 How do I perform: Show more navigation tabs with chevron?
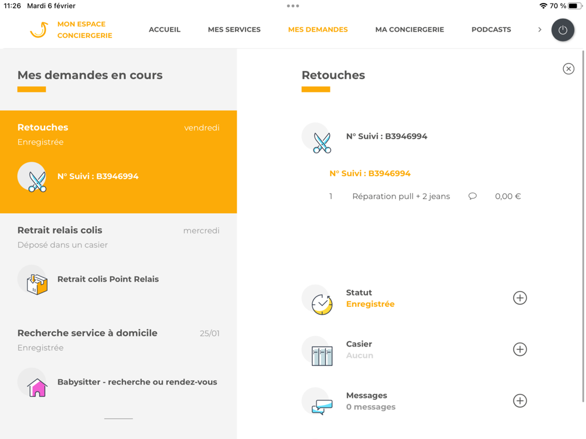540,29
